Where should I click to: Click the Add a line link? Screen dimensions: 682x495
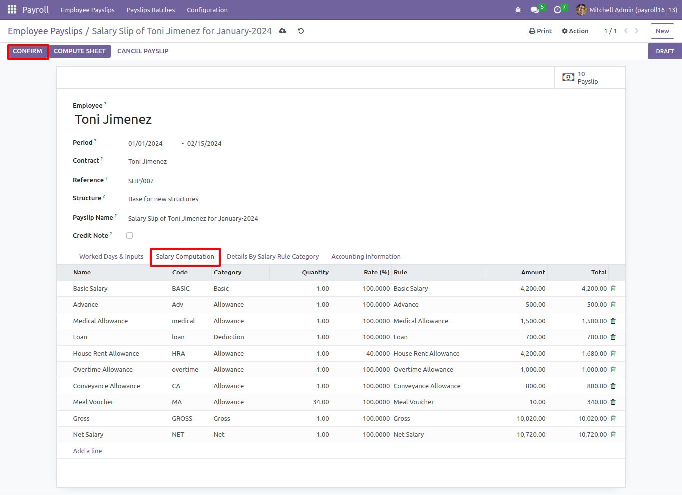coord(87,451)
